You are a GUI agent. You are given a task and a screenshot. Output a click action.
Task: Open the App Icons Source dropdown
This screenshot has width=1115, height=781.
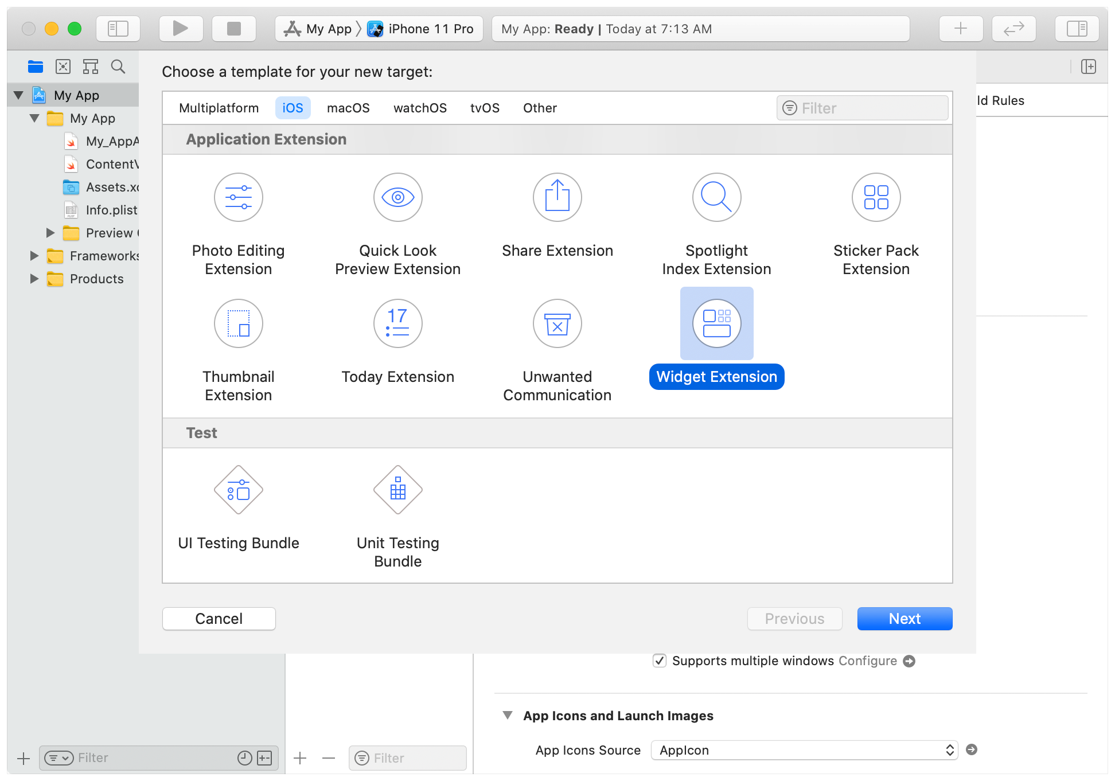pos(803,750)
